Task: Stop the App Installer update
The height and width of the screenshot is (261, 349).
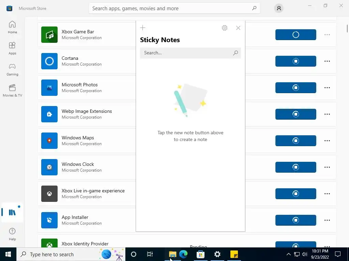Action: (x=295, y=220)
